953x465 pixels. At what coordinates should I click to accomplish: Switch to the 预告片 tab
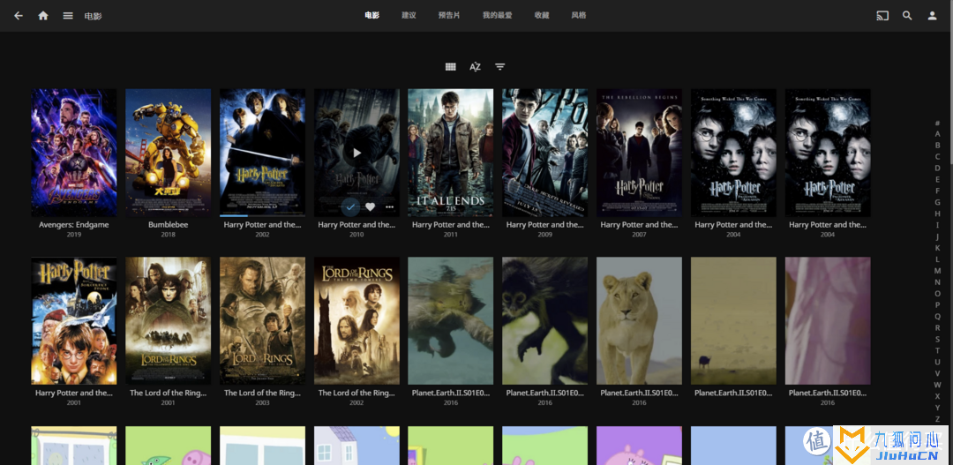click(x=449, y=15)
